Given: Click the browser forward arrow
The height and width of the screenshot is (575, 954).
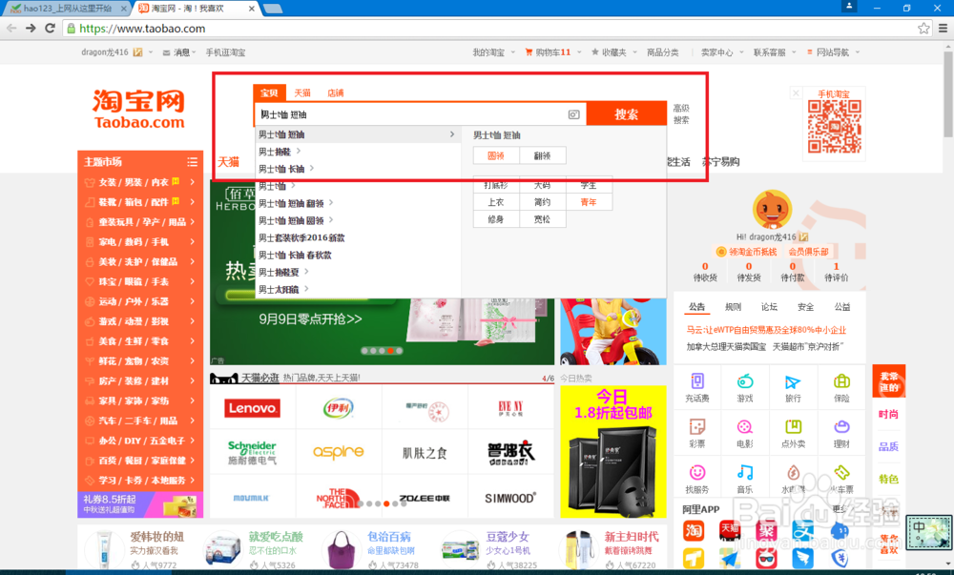Looking at the screenshot, I should click(31, 28).
